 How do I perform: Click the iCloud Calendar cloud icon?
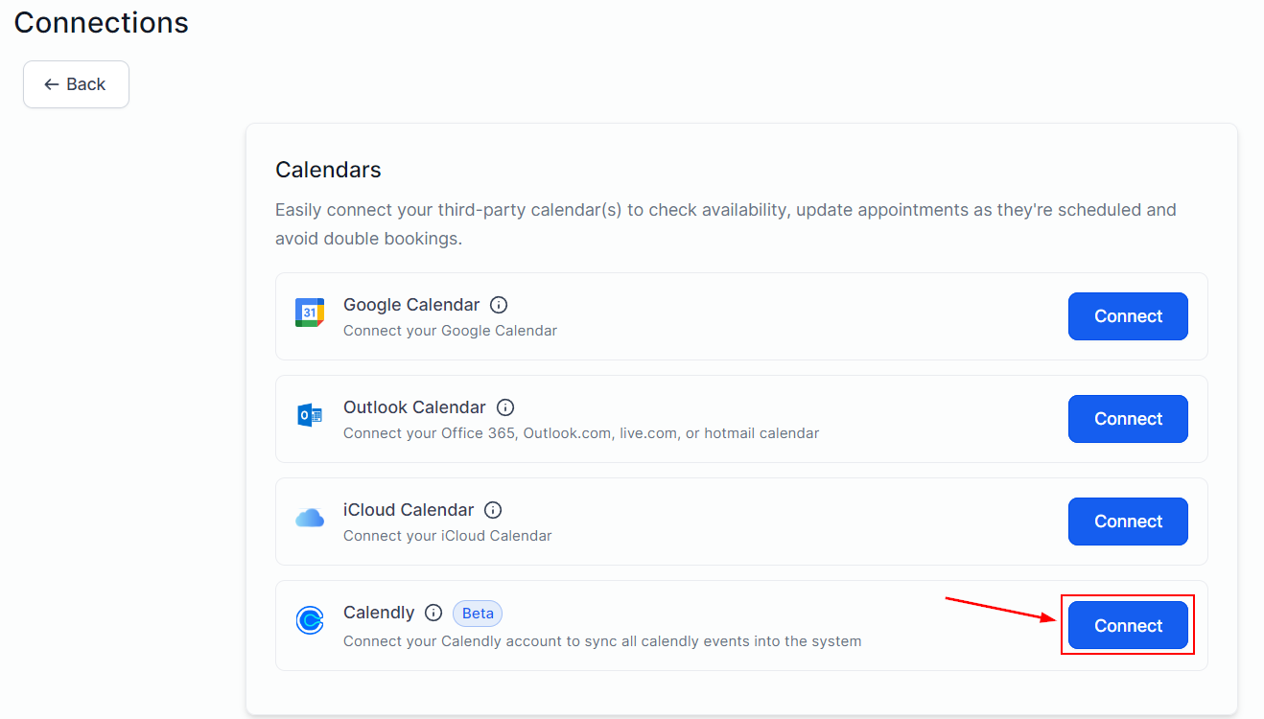coord(309,518)
